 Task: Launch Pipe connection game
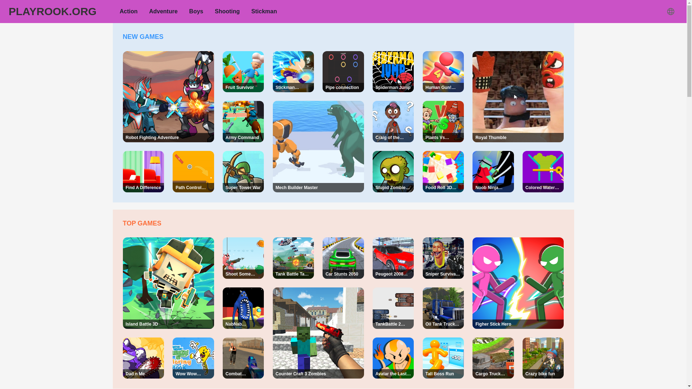pyautogui.click(x=343, y=72)
